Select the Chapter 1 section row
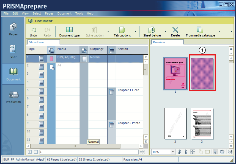The image size is (236, 164). [x=129, y=90]
